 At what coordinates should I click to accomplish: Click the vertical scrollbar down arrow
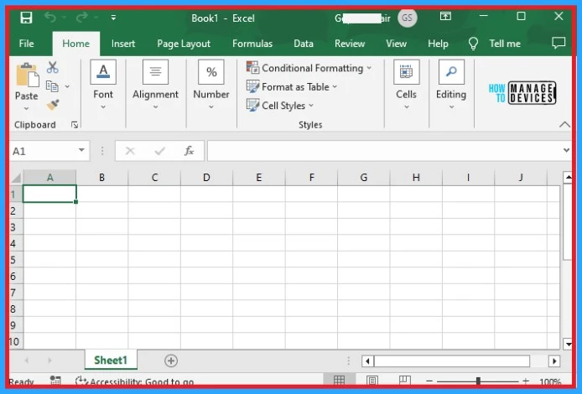click(x=568, y=344)
